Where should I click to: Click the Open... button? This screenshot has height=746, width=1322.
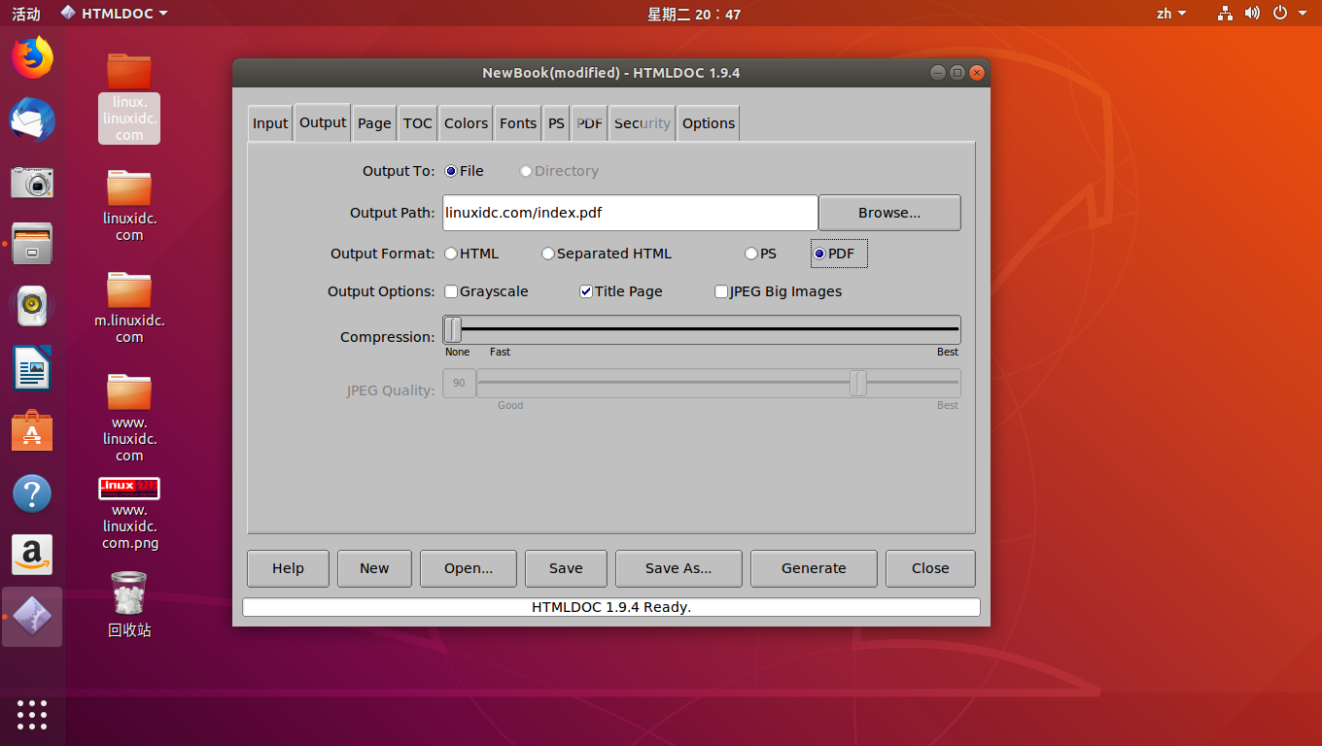[469, 568]
